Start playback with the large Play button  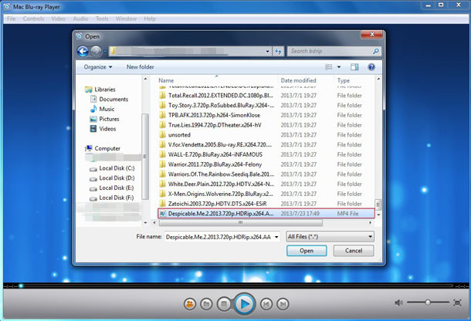(245, 304)
